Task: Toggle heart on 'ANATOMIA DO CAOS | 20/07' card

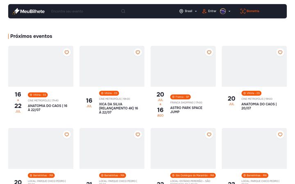Action: [x=280, y=52]
